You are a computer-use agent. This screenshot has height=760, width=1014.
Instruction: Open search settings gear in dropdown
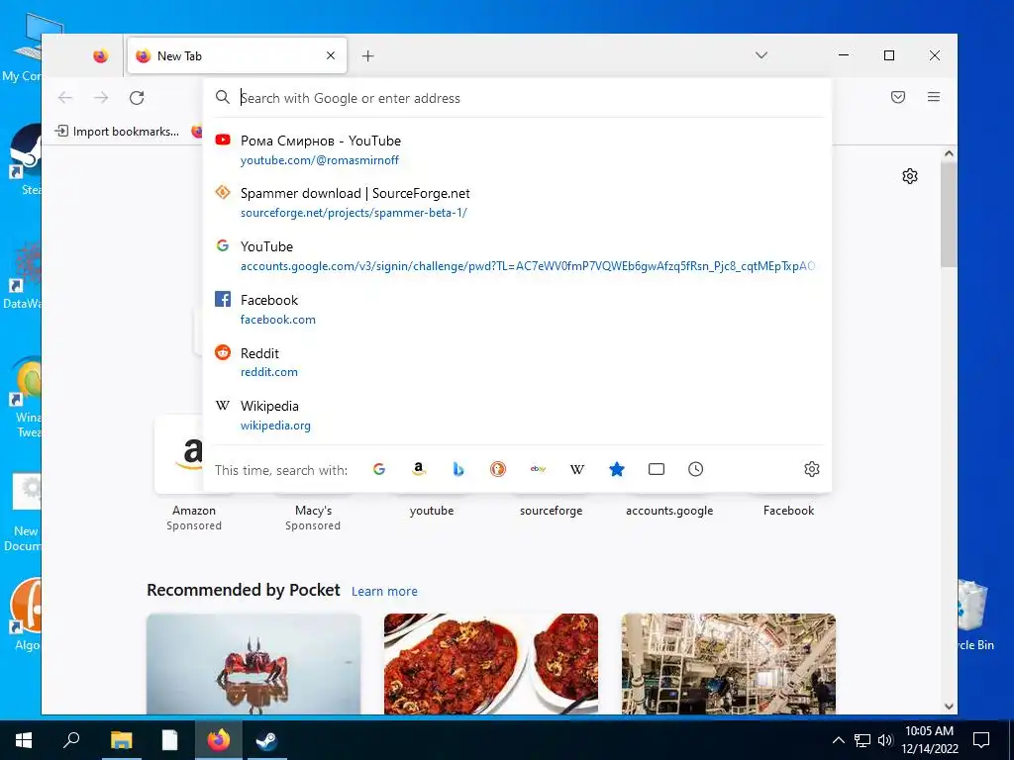click(x=812, y=469)
